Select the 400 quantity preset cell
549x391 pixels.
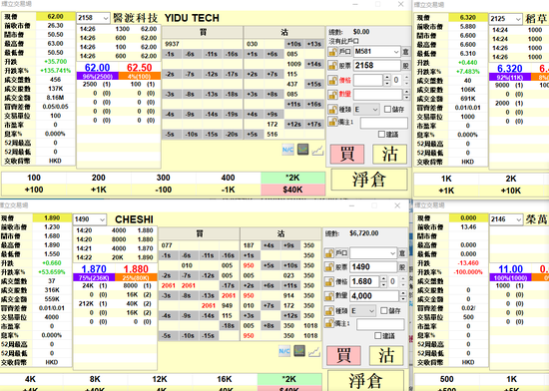tap(228, 178)
